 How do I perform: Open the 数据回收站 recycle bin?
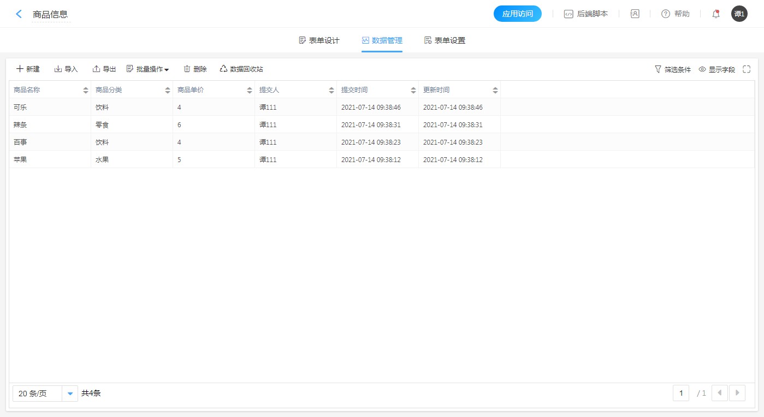pos(241,69)
